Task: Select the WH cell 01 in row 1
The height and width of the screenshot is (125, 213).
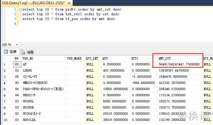Action: coord(17,64)
